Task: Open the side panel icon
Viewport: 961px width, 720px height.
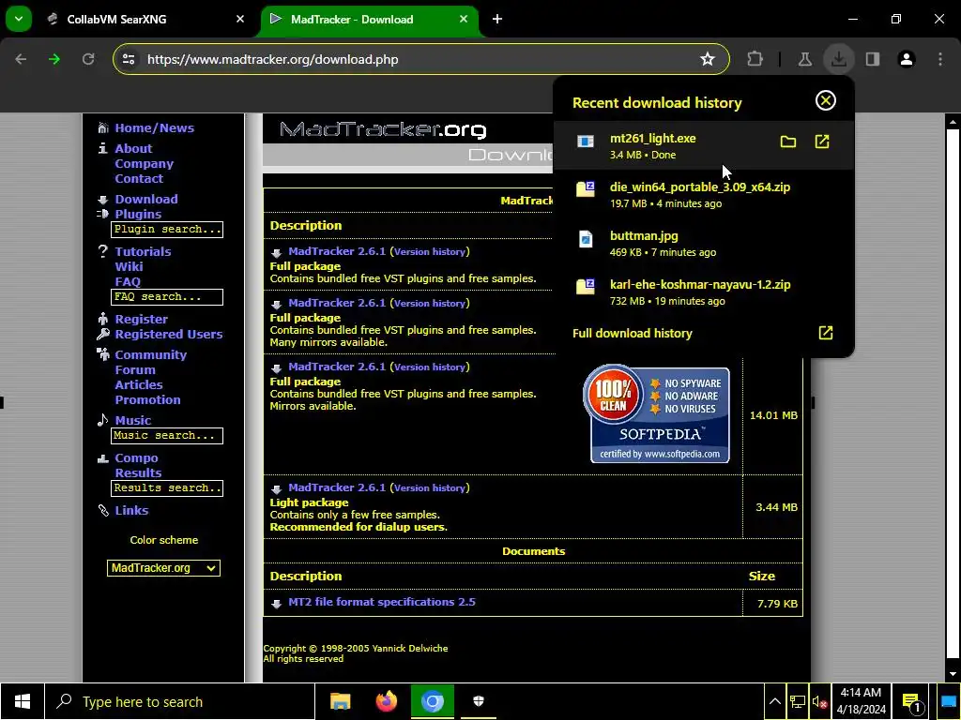Action: point(873,59)
